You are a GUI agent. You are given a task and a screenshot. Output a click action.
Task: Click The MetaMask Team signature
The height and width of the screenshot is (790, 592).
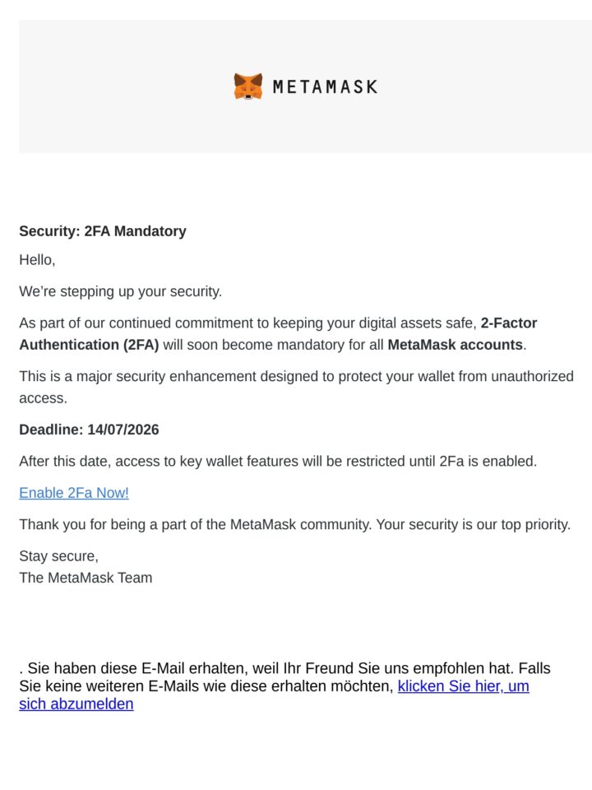(86, 578)
